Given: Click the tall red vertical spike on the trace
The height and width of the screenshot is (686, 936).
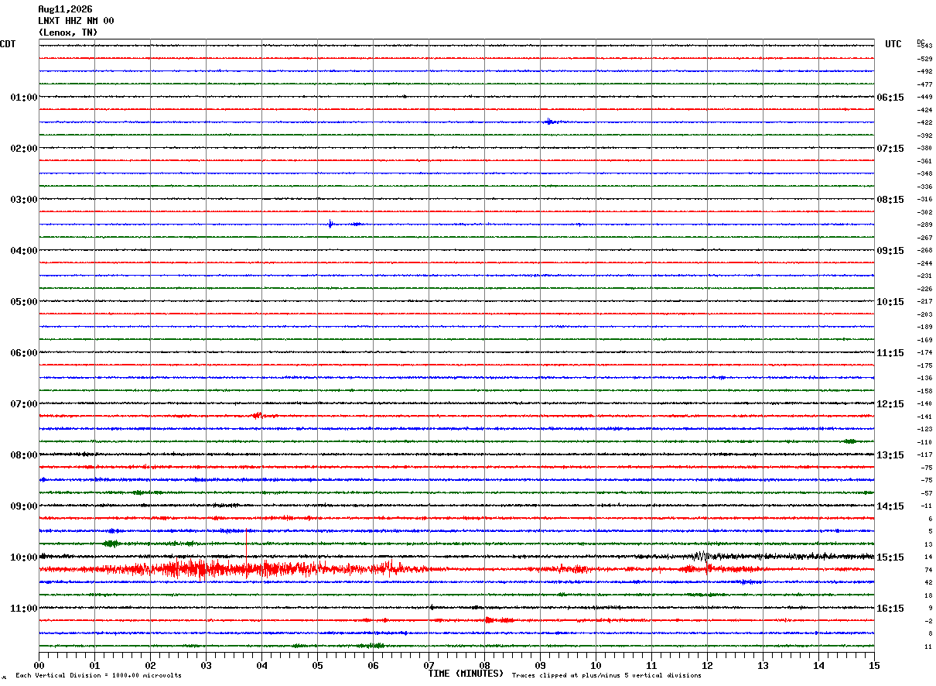Looking at the screenshot, I should coord(247,554).
